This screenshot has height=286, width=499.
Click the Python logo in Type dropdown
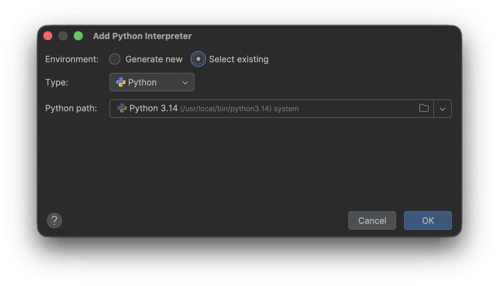121,82
